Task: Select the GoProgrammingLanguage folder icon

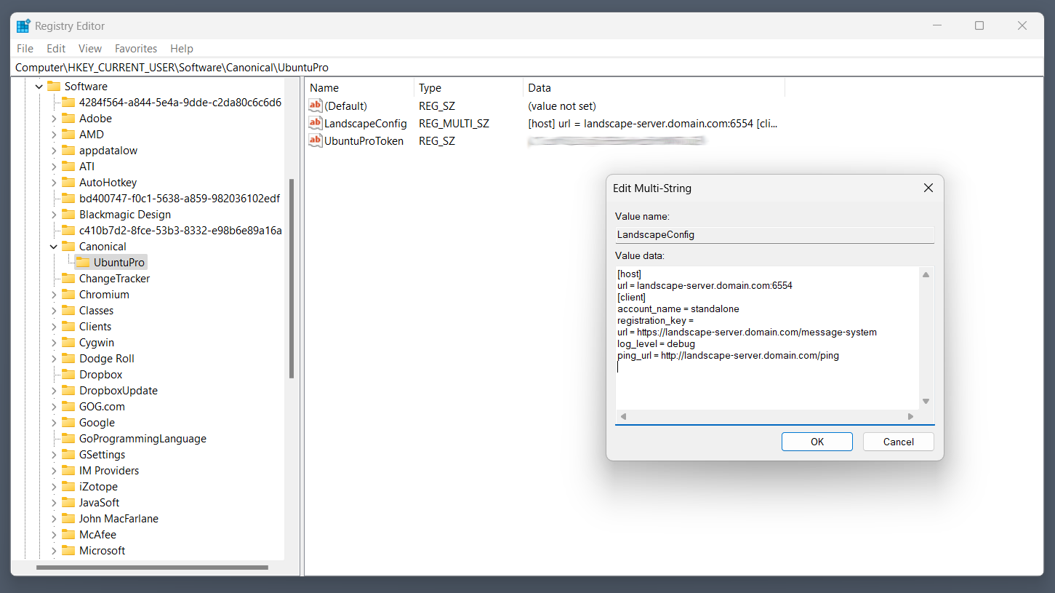Action: 68,439
